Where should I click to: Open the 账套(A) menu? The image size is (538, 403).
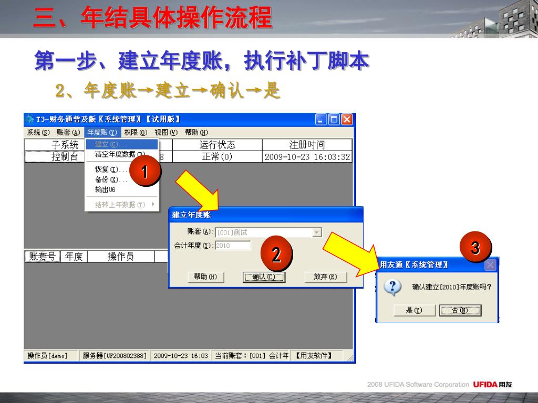click(x=68, y=132)
